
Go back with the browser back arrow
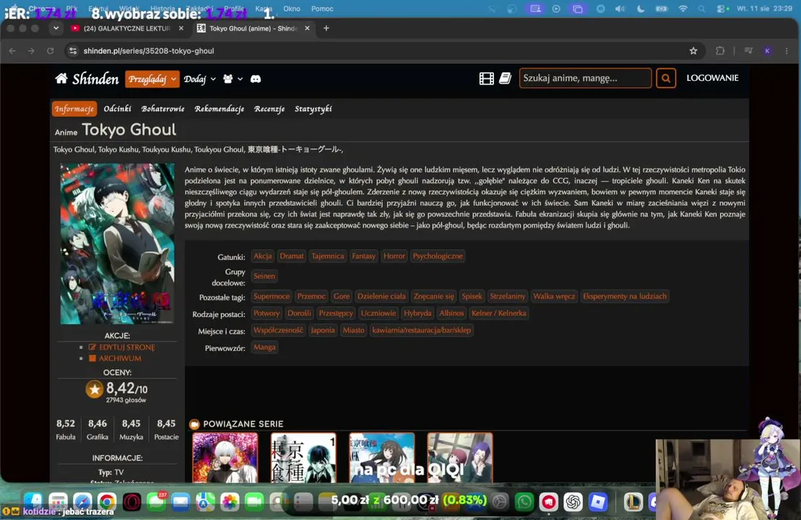pyautogui.click(x=12, y=51)
